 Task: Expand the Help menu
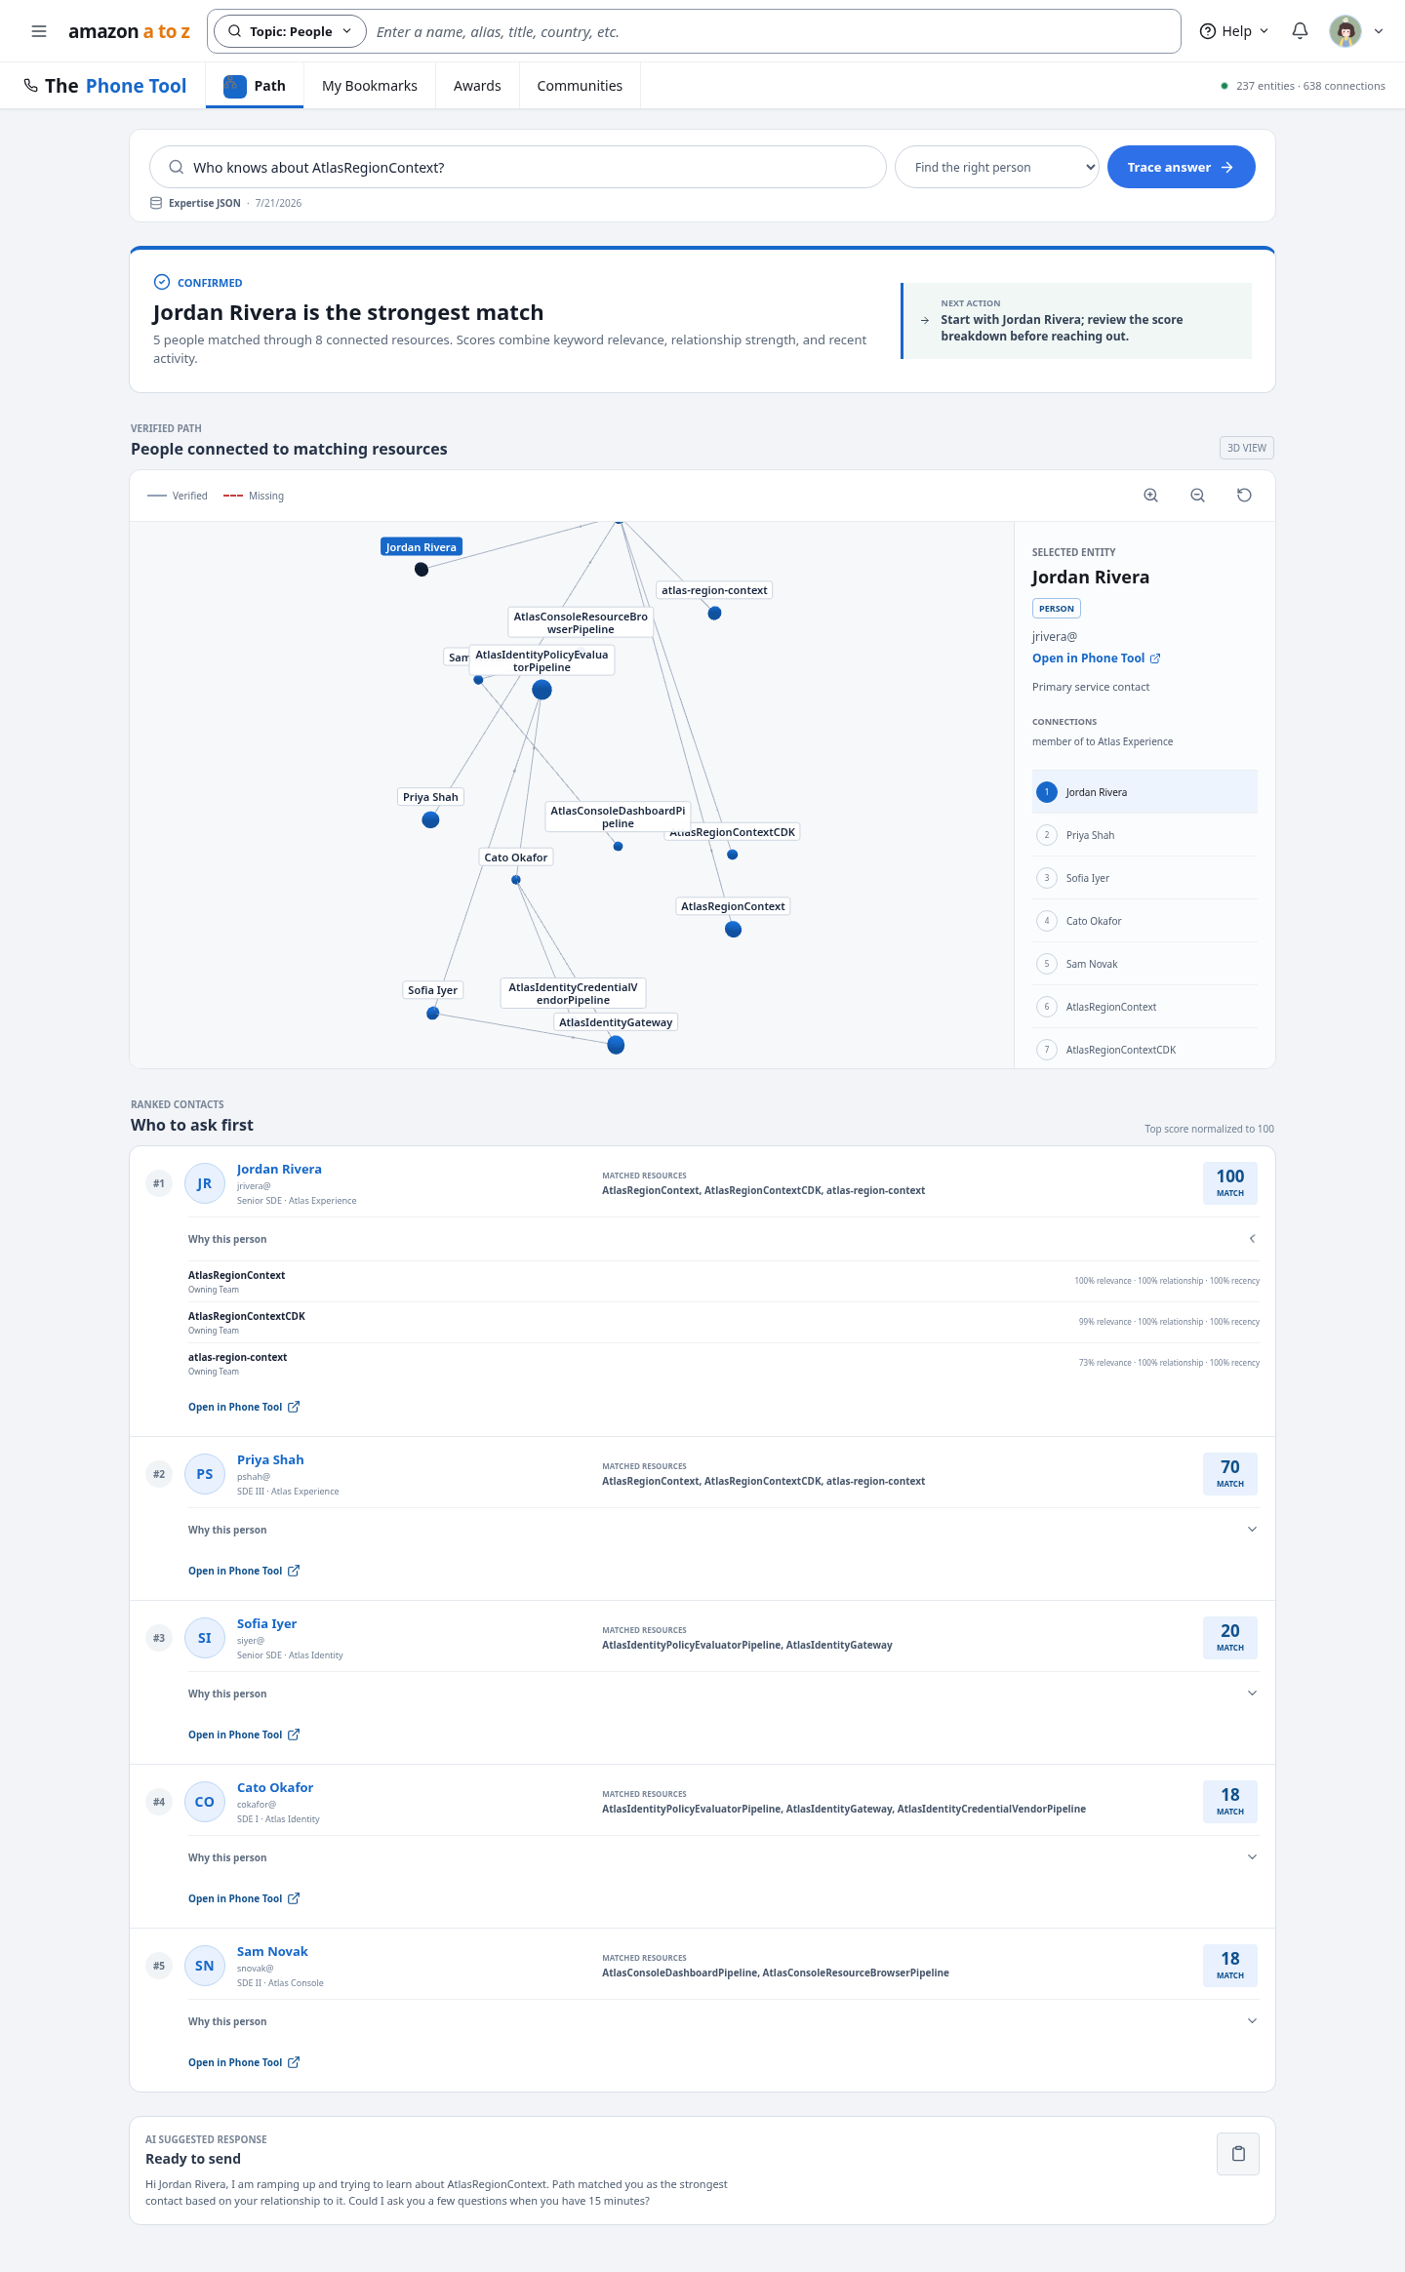click(1234, 31)
